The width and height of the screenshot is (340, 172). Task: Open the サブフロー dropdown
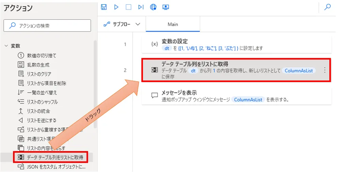coord(122,24)
